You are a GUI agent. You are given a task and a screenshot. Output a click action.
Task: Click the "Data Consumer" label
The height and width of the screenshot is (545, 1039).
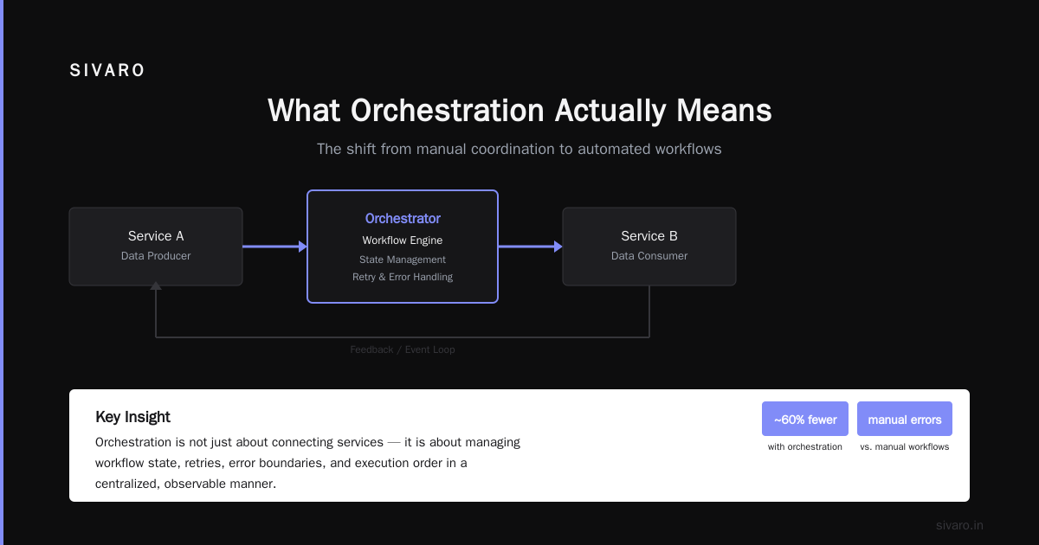point(649,256)
